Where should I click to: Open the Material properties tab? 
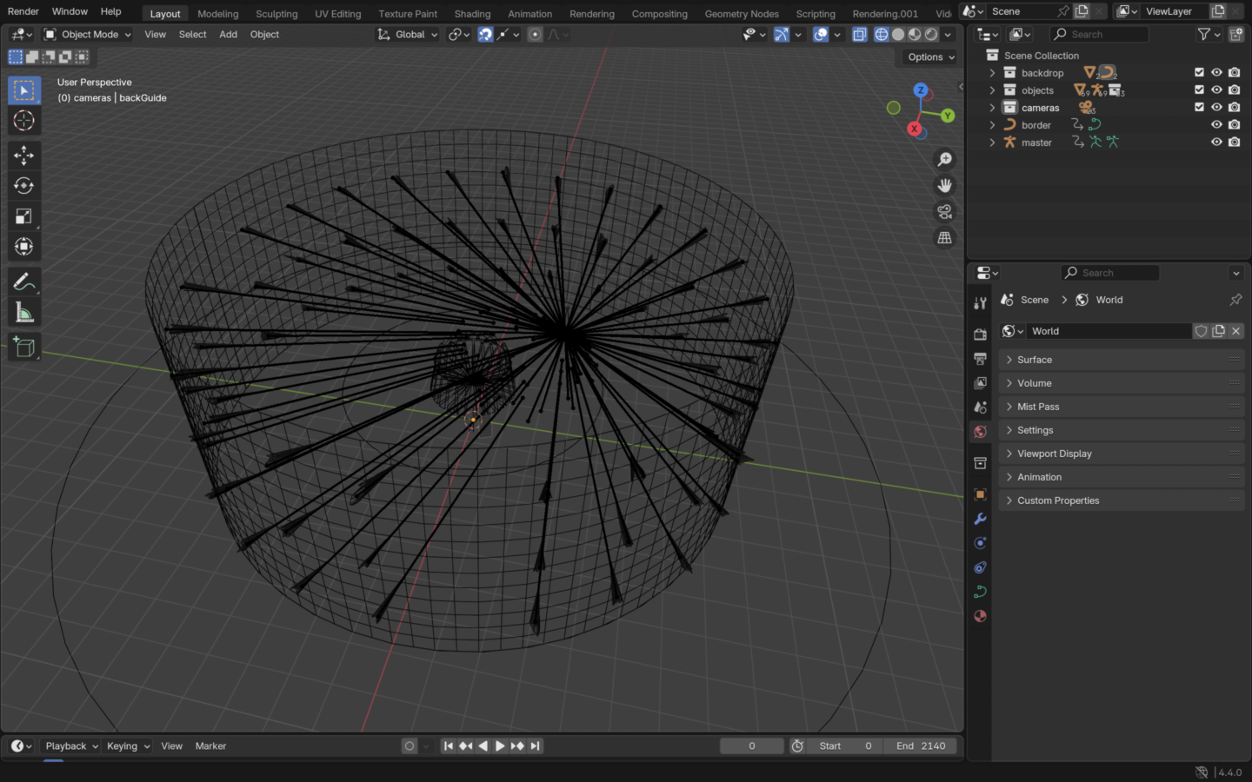[x=980, y=616]
